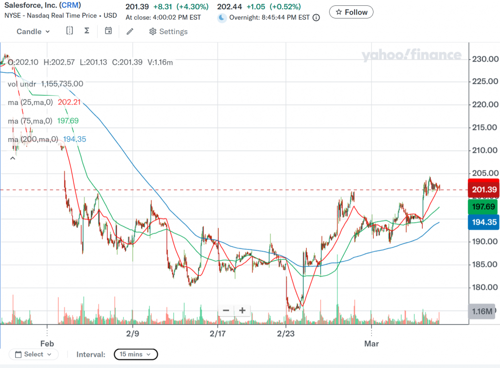The height and width of the screenshot is (368, 500).
Task: Click the overnight moon icon
Action: (222, 18)
